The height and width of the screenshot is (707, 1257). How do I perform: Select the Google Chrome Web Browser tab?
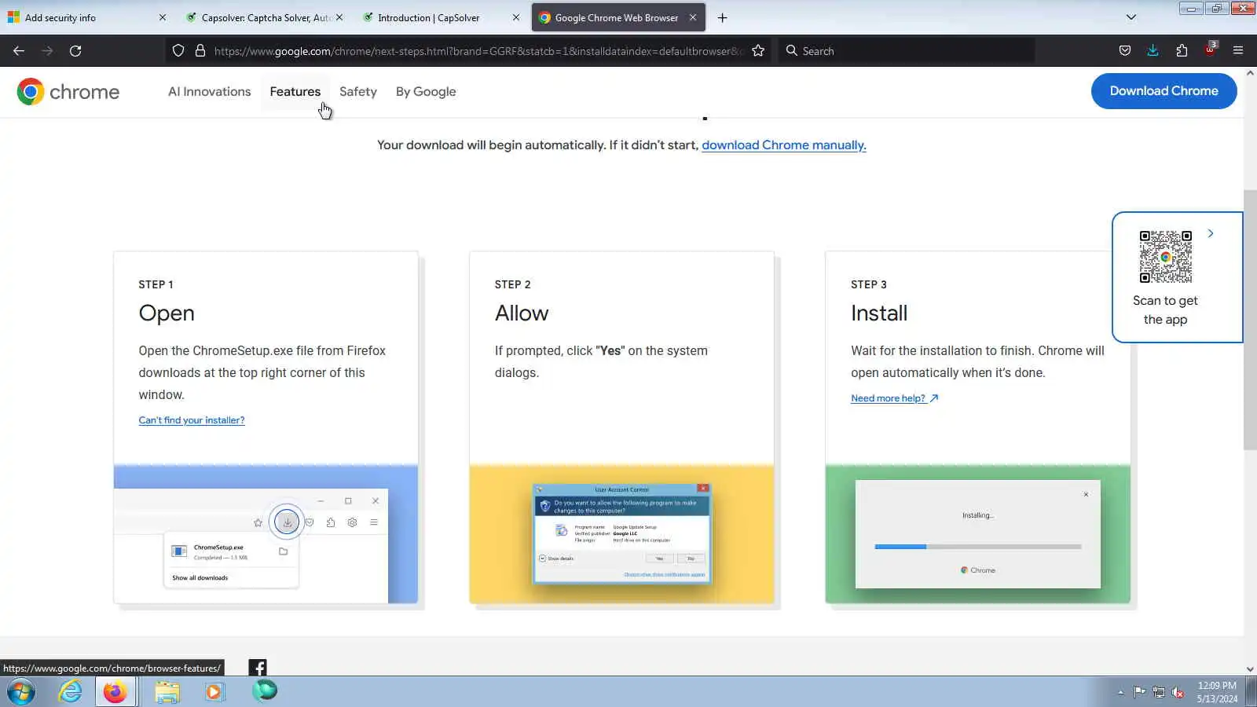click(617, 17)
